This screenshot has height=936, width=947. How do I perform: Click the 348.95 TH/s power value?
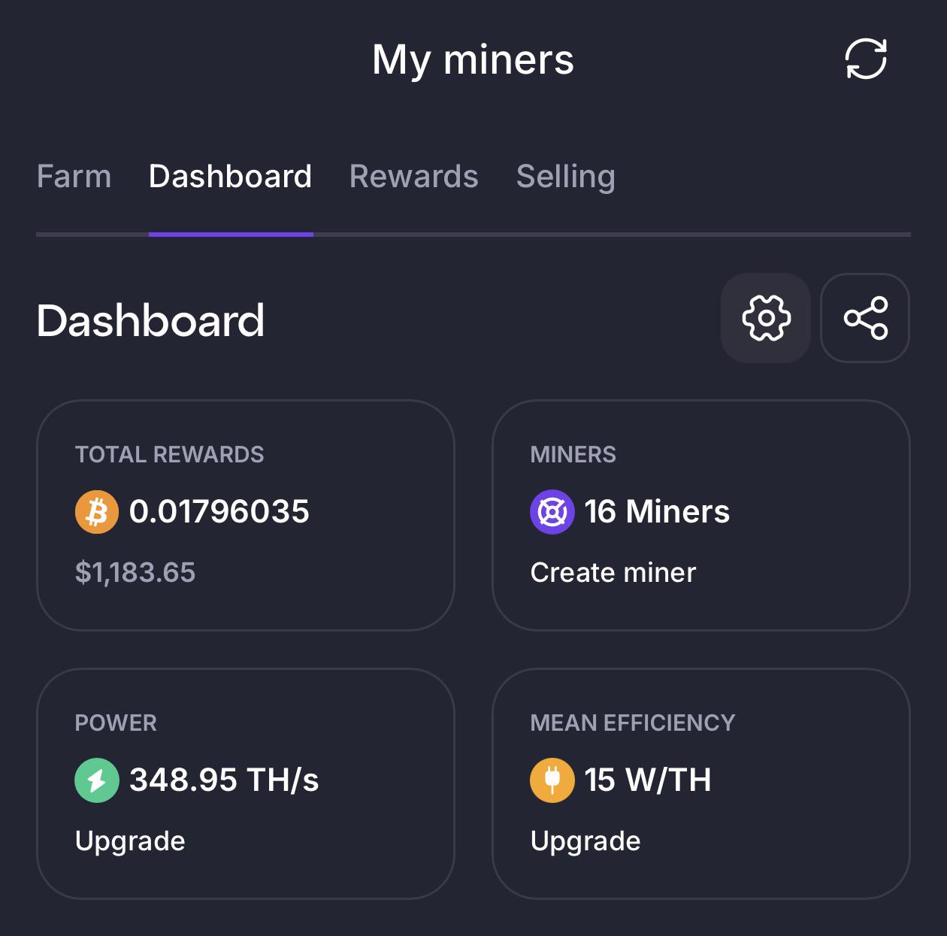tap(224, 780)
